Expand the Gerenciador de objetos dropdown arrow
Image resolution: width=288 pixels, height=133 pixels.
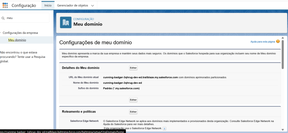pos(93,6)
